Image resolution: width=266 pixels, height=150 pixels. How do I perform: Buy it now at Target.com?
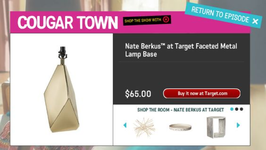[x=202, y=93]
